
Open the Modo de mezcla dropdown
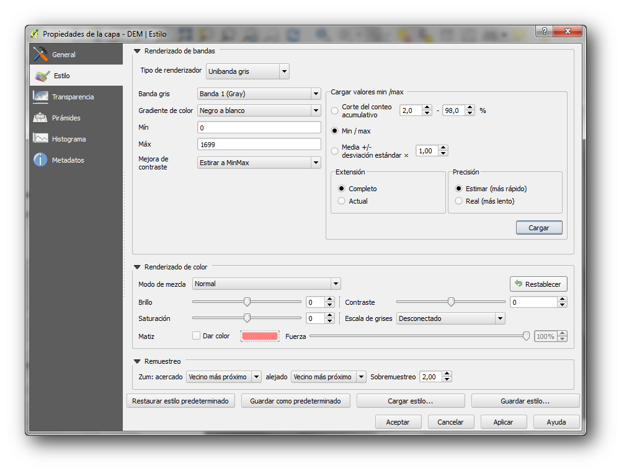[266, 284]
